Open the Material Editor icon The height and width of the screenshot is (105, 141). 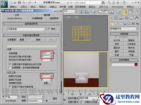click(x=118, y=12)
